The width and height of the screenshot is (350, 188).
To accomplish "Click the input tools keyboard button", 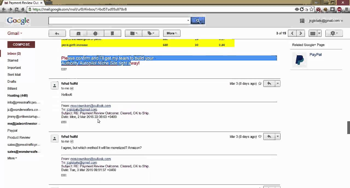I will pyautogui.click(x=313, y=33).
